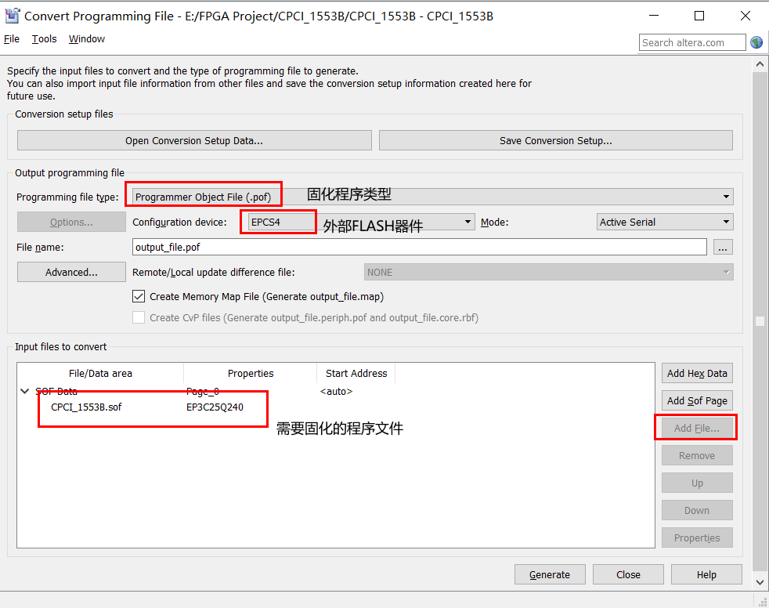Click Open Conversion Setup Data
Viewport: 769px width, 608px height.
coord(193,139)
